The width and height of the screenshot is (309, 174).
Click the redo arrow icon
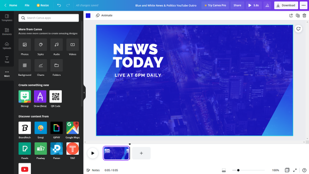tap(68, 5)
